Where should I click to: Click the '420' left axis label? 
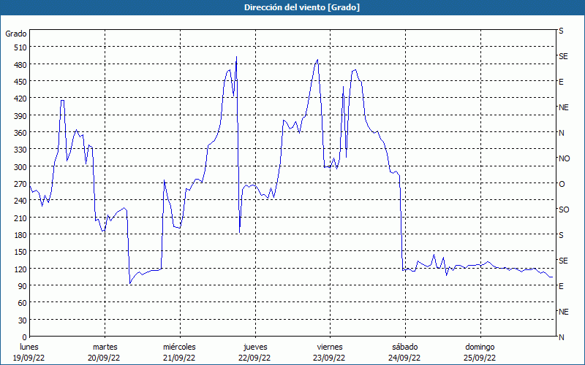(x=20, y=99)
